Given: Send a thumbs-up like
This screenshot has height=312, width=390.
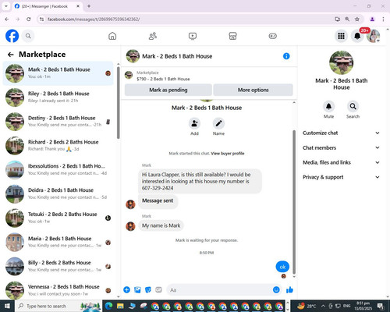Looking at the screenshot, I should (x=289, y=289).
